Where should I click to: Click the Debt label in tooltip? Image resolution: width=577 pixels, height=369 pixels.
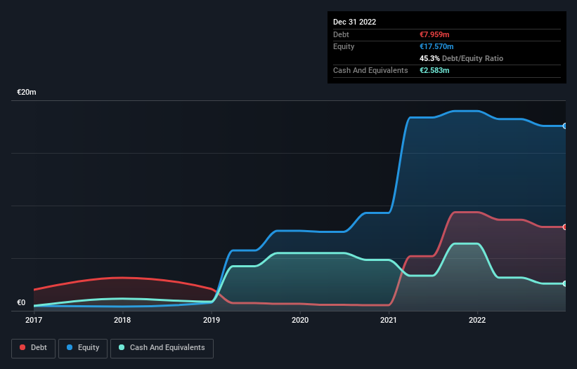tap(341, 34)
